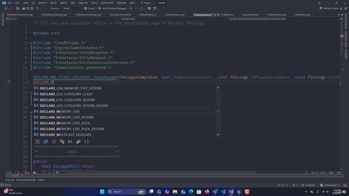The height and width of the screenshot is (196, 349).
Task: Click the user account avatar
Action: [320, 3]
